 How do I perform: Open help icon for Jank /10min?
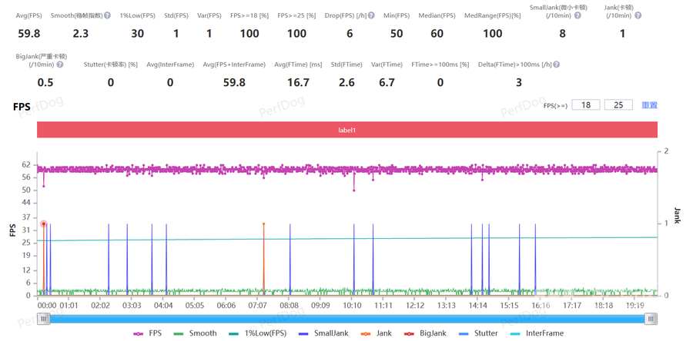[x=638, y=15]
